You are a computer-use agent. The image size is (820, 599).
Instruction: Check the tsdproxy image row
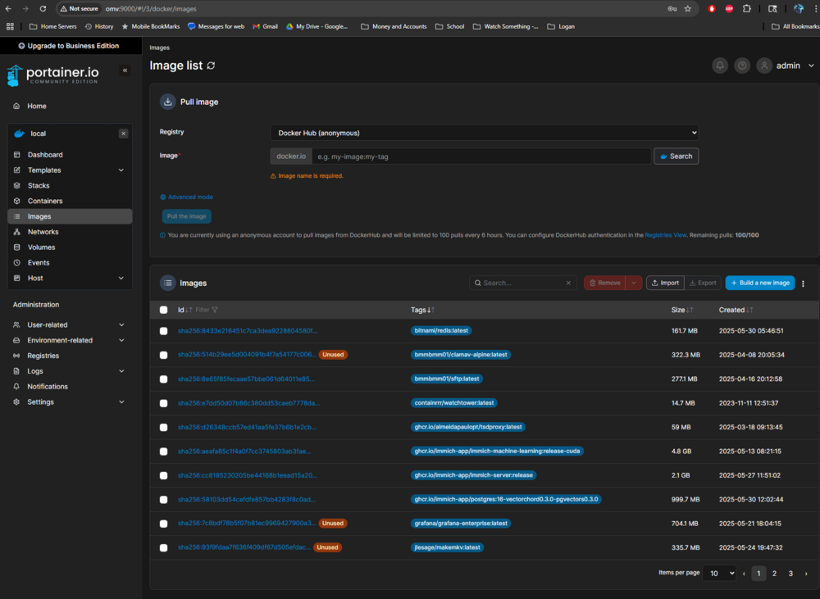pyautogui.click(x=164, y=427)
